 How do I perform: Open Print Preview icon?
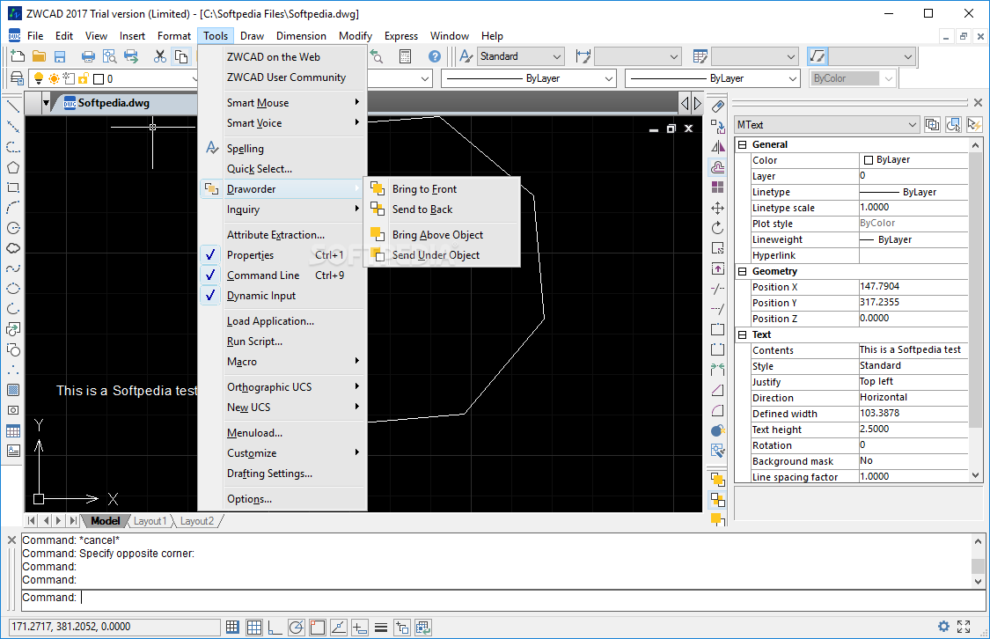tap(110, 56)
